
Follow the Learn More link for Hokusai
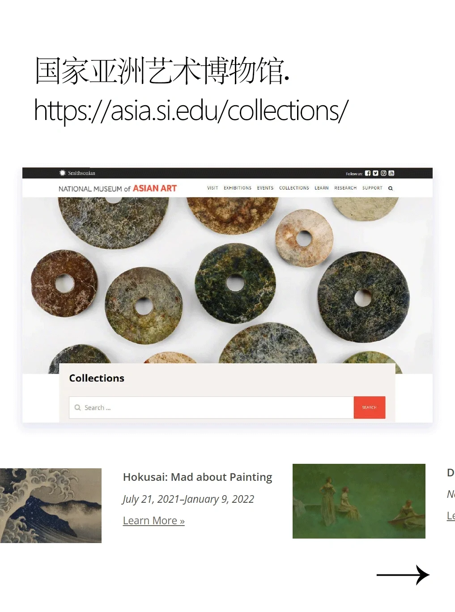click(154, 521)
